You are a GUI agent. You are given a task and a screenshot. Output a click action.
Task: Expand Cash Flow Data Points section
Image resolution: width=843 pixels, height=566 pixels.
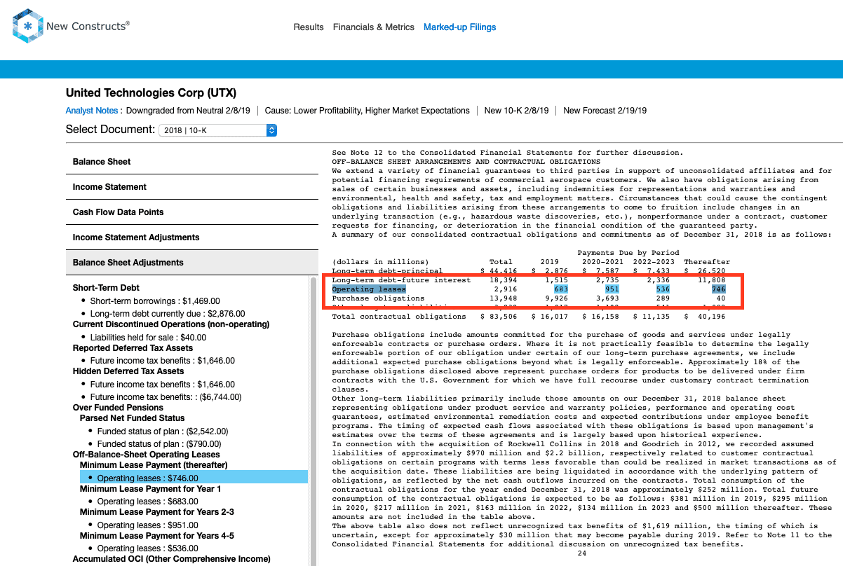191,212
